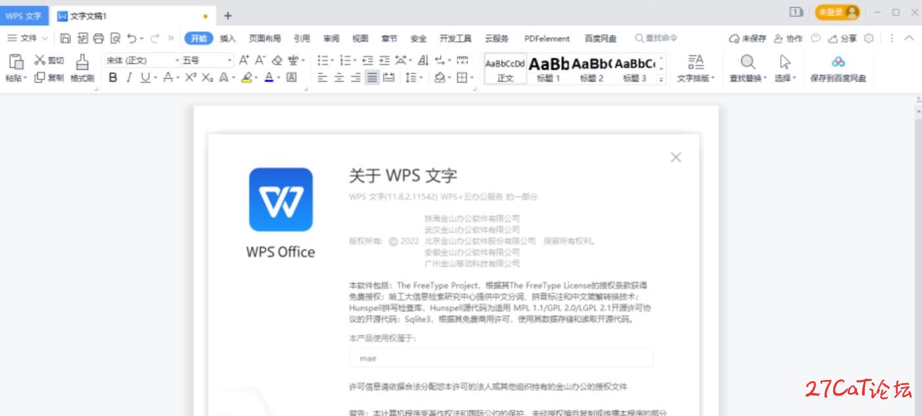Open Print Preview from quick access toolbar
The image size is (922, 416).
(x=116, y=38)
